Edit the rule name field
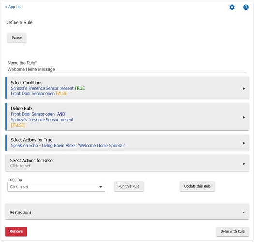This screenshot has height=242, width=254. click(127, 69)
